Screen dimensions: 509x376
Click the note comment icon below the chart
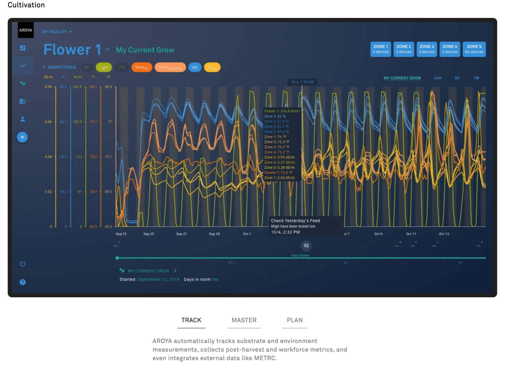click(306, 246)
